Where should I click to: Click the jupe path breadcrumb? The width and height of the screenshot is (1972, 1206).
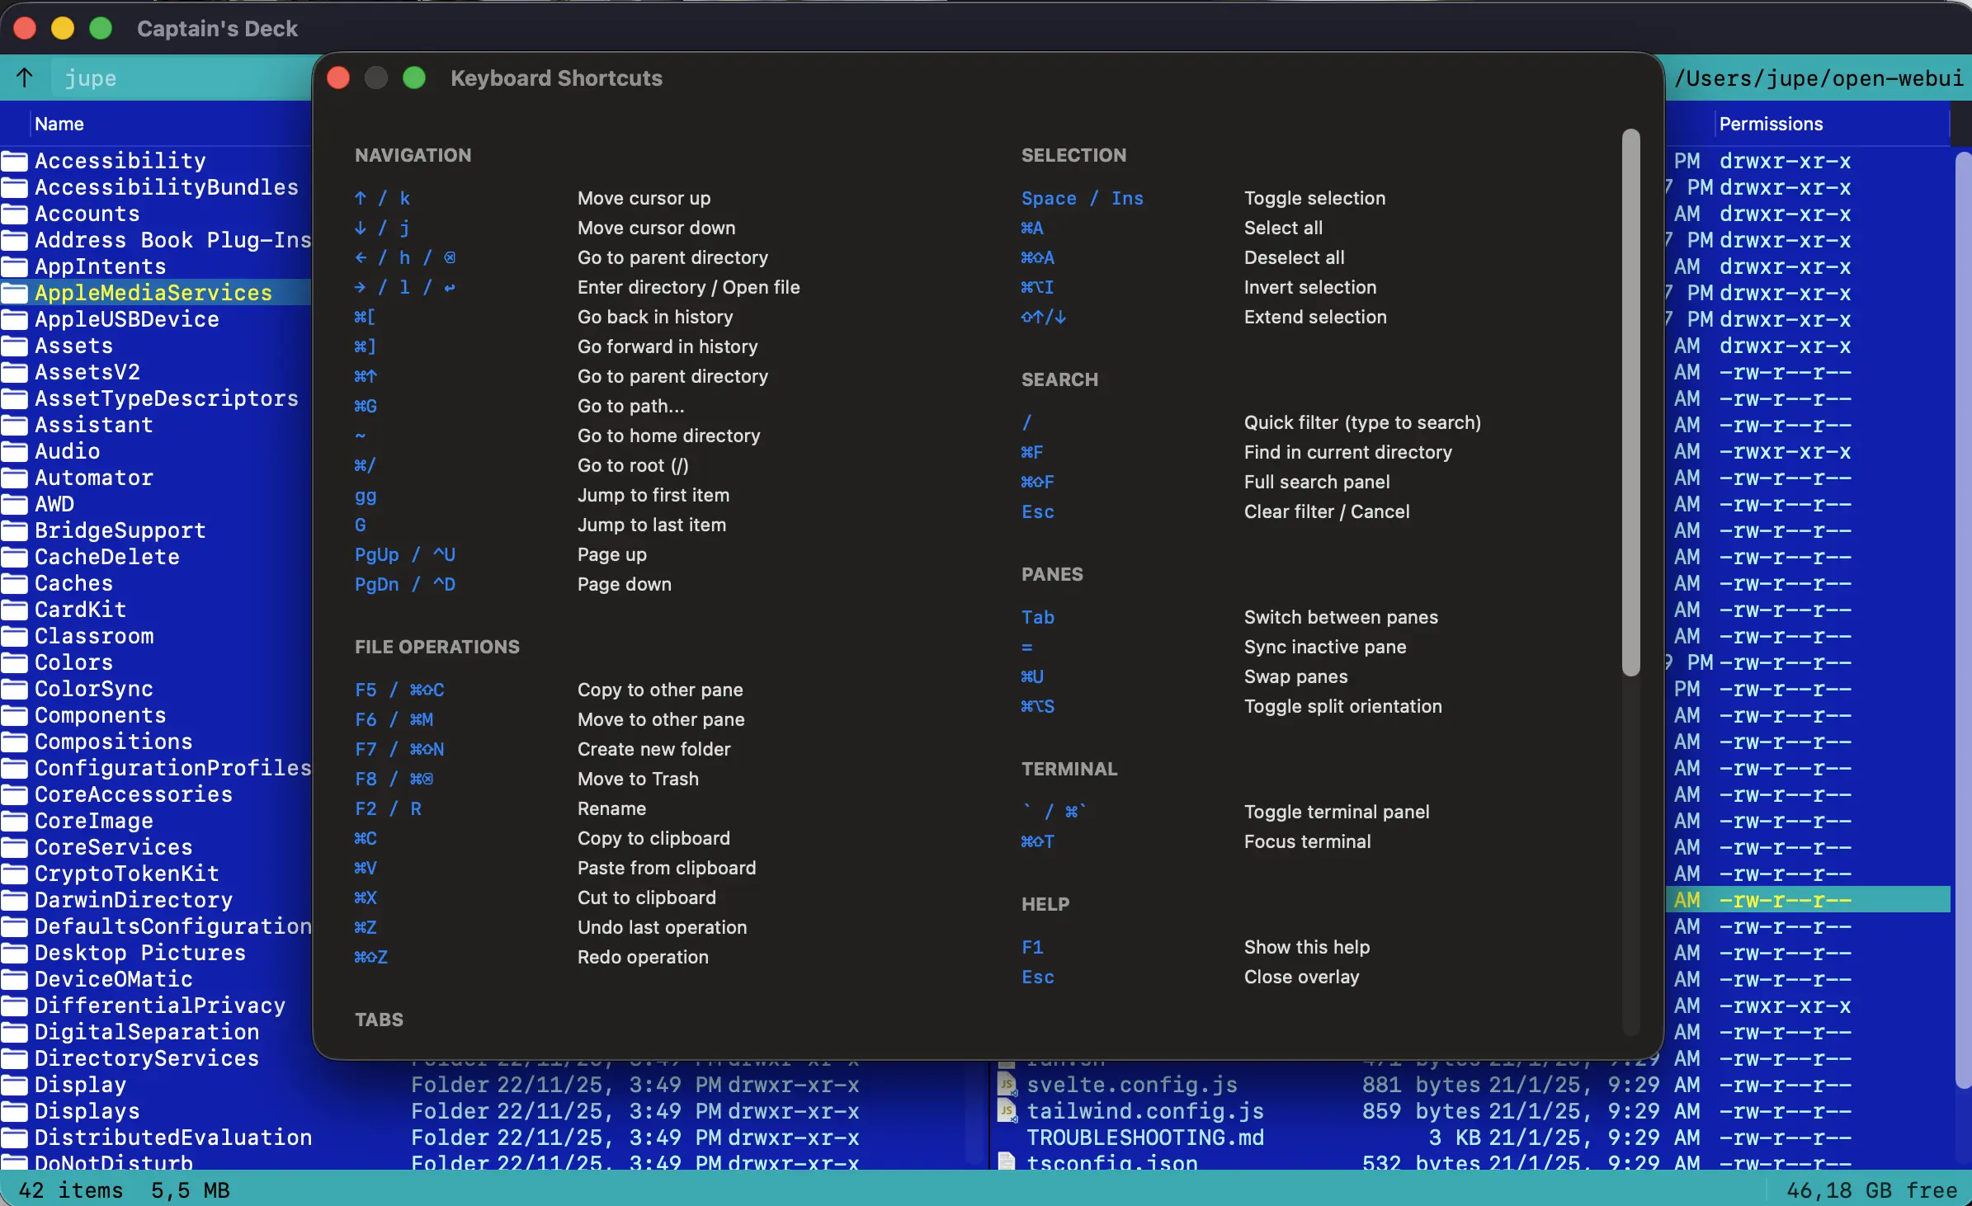91,78
